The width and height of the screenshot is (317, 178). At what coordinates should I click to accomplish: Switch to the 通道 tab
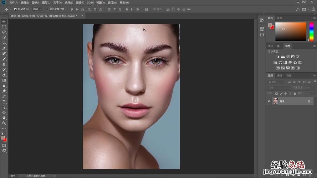click(280, 75)
